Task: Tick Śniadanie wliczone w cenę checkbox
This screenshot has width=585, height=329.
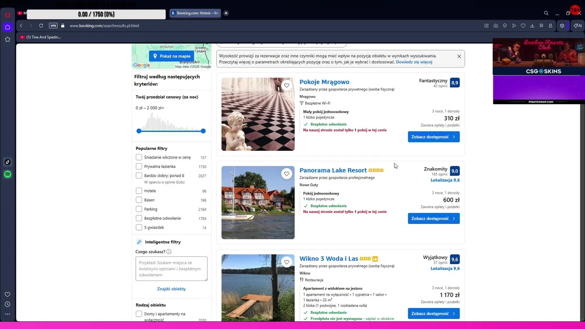Action: coord(139,157)
